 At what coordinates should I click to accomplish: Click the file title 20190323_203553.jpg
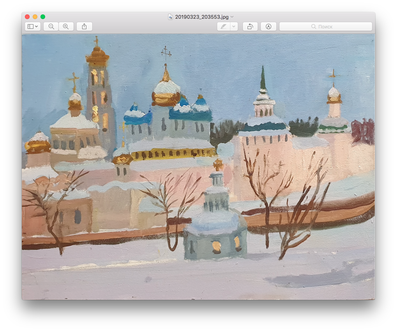[202, 17]
